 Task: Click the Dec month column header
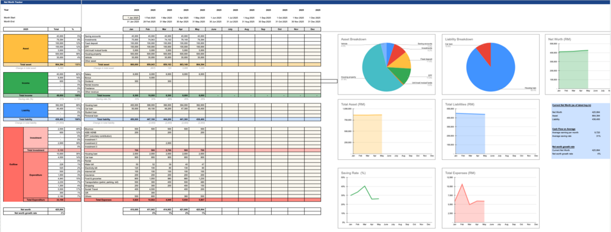click(x=312, y=29)
